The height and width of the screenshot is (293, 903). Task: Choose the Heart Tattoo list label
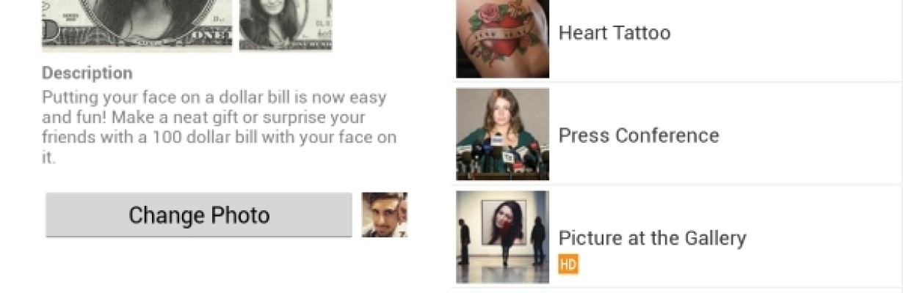[x=614, y=33]
